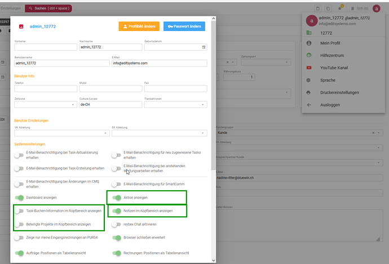The height and width of the screenshot is (264, 389).
Task: Click the dialog scroll-down arrow
Action: (213, 260)
